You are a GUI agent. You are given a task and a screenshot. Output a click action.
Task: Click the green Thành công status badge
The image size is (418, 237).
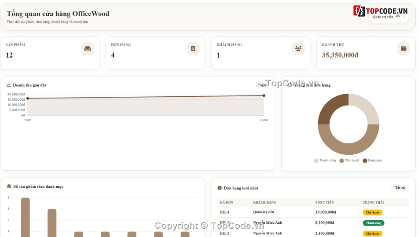click(x=373, y=223)
